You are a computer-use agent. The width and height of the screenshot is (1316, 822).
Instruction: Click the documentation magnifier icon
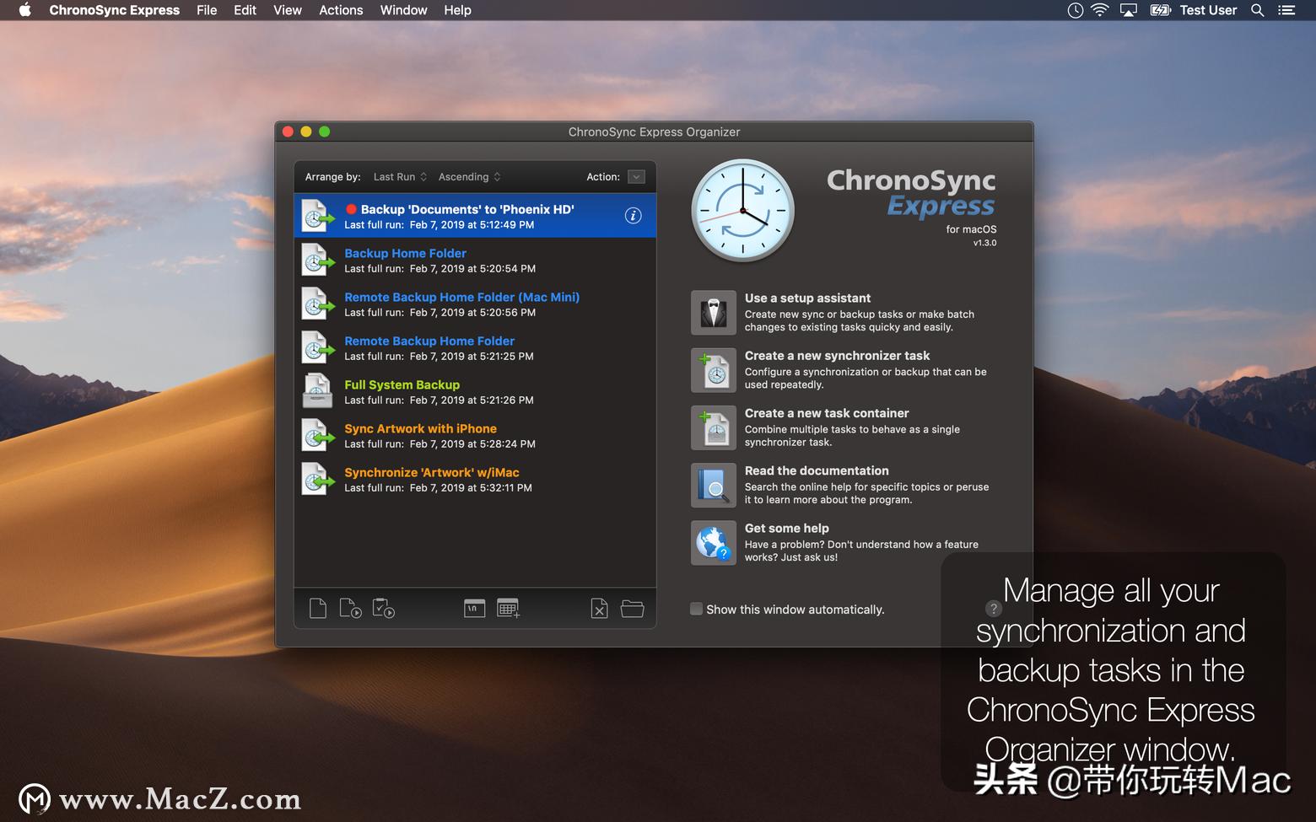(x=714, y=485)
